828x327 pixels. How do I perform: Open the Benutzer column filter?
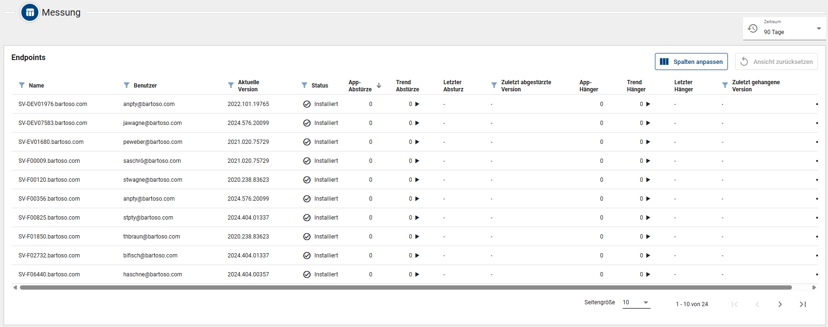(127, 85)
